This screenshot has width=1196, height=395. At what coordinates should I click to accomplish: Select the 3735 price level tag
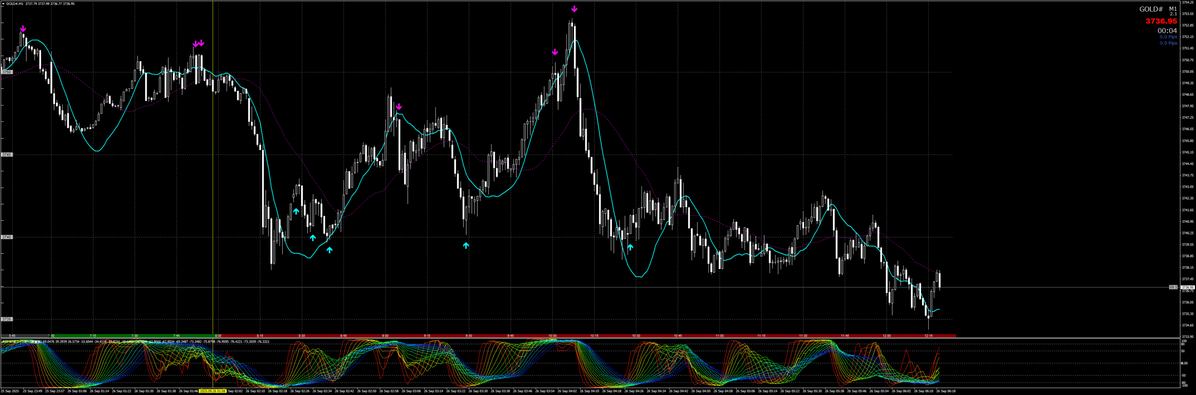(x=7, y=319)
